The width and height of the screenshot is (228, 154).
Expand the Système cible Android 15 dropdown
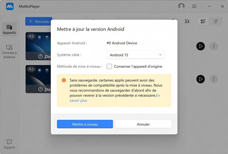click(x=135, y=55)
